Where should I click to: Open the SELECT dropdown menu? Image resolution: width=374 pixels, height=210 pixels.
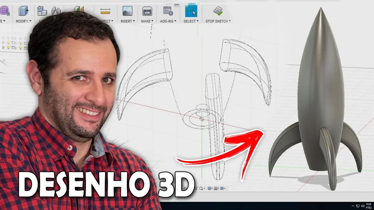point(191,21)
